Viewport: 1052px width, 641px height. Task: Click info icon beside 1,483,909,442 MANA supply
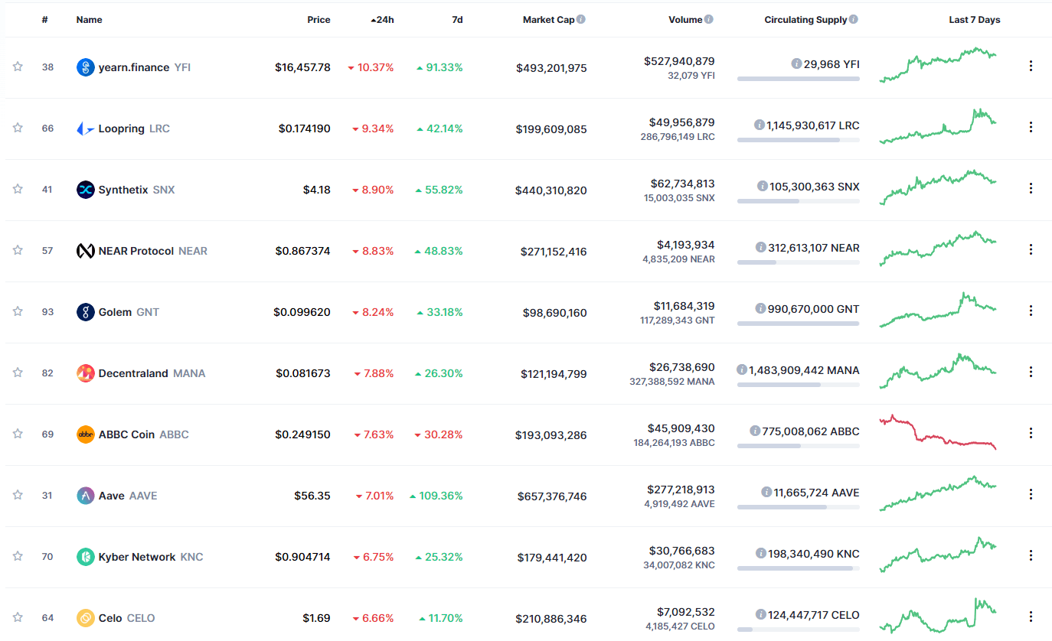click(x=741, y=369)
